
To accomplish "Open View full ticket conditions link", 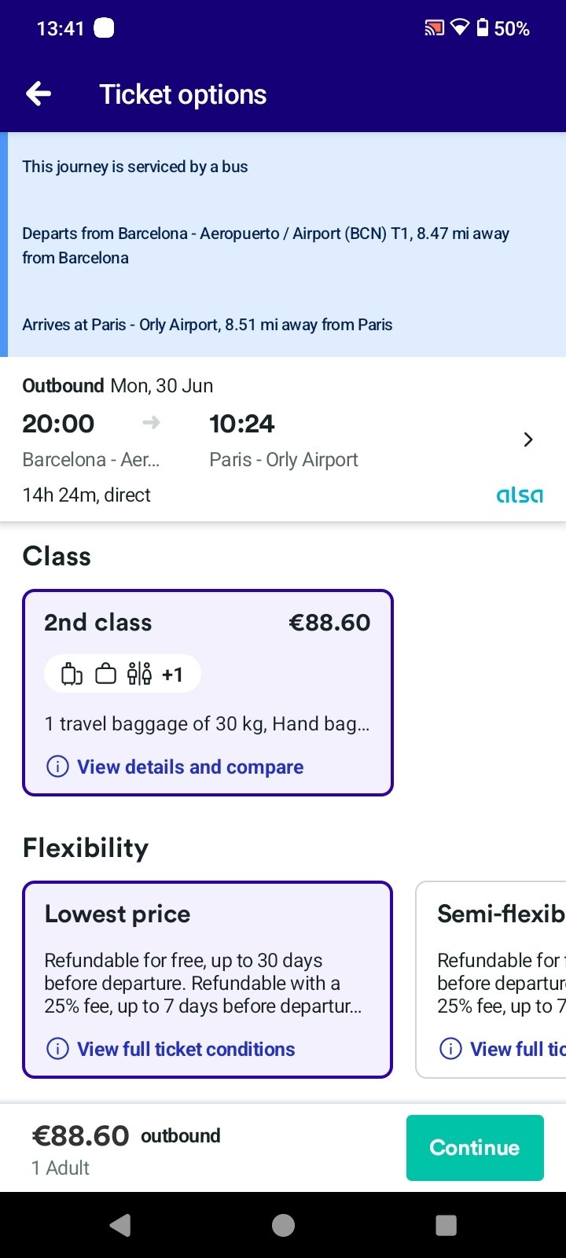I will [186, 1049].
